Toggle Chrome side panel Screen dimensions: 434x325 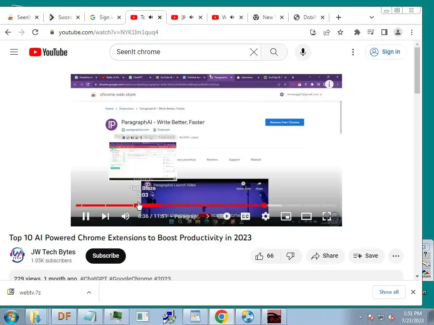[384, 32]
